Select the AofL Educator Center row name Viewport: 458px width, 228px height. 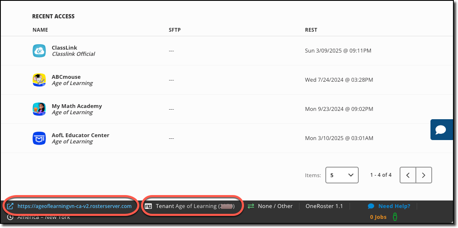[x=81, y=135]
